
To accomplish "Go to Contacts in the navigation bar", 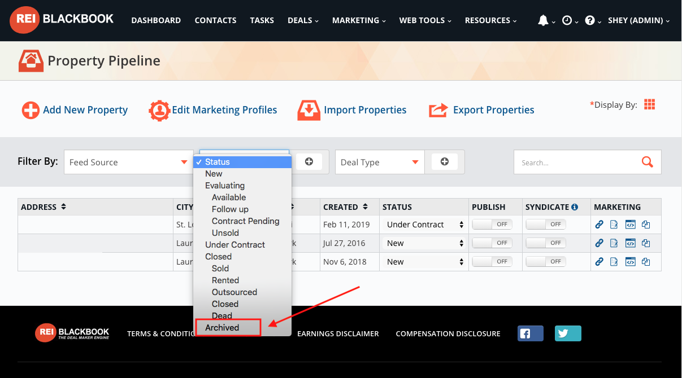I will click(215, 20).
